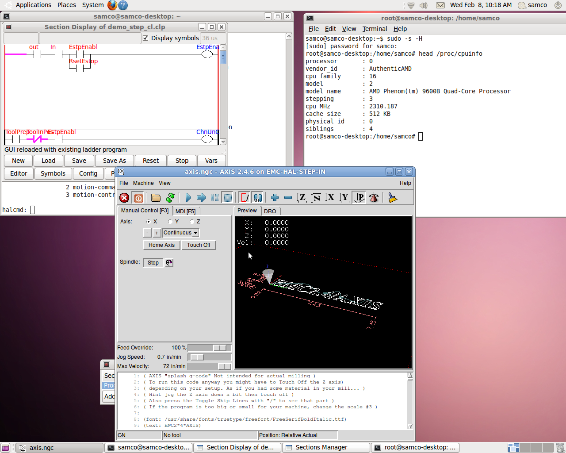The width and height of the screenshot is (566, 453).
Task: Open the help icon in top panel
Action: [123, 5]
